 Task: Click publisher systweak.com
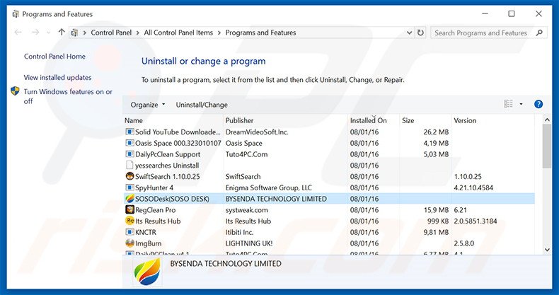247,210
